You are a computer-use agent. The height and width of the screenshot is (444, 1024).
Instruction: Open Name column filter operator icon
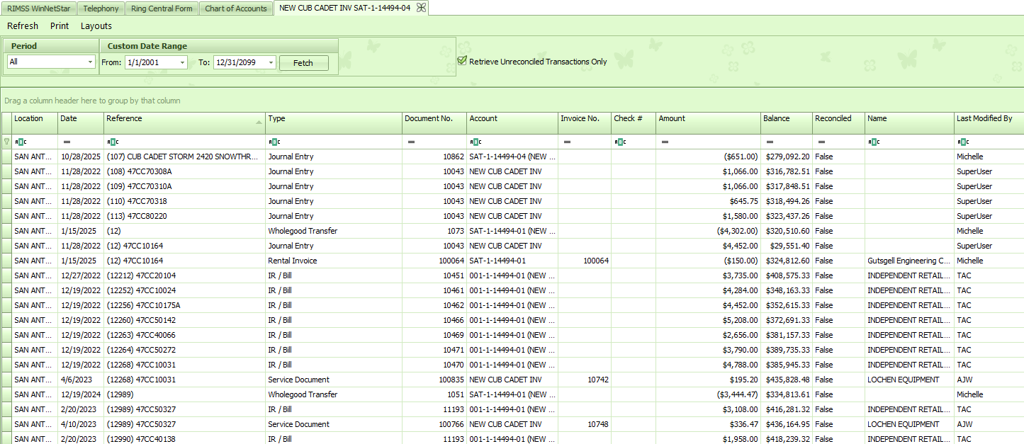(874, 142)
